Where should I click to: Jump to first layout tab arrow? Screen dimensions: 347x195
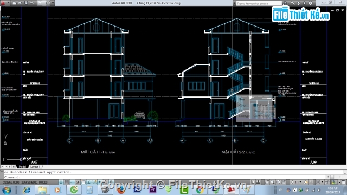pyautogui.click(x=2, y=167)
